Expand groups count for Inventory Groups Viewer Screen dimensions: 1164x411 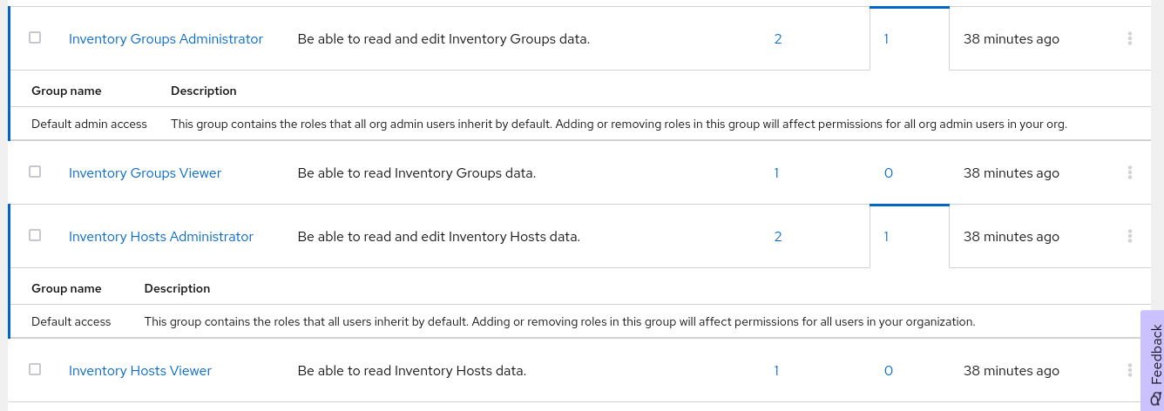pos(889,173)
